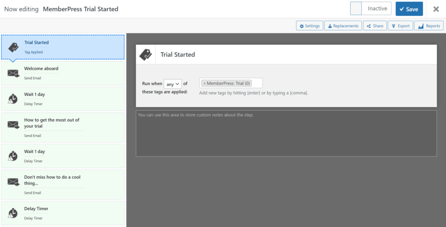
Task: Click the funnel title MemberPress Trial Started
Action: pyautogui.click(x=81, y=9)
